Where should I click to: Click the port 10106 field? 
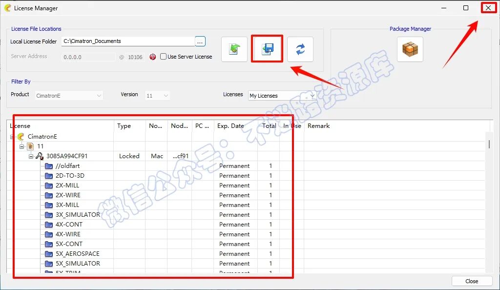point(135,57)
